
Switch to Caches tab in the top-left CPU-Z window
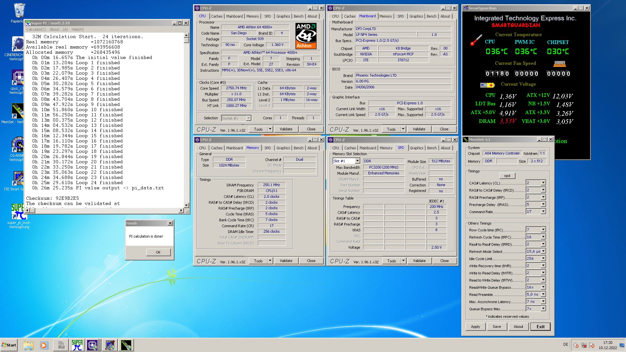coord(216,16)
